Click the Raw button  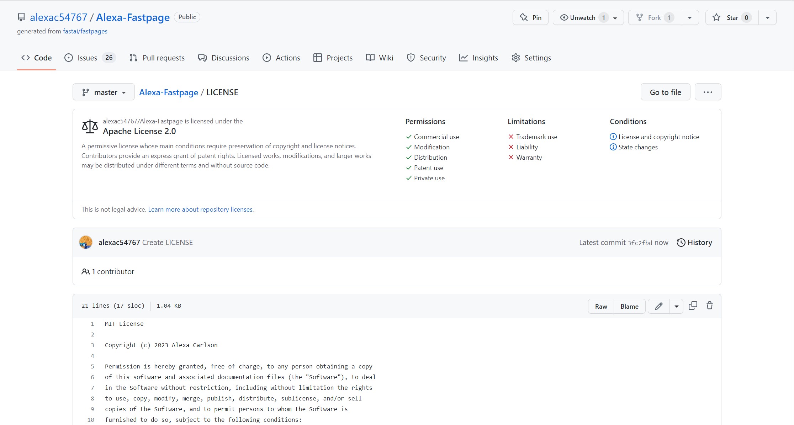(x=601, y=306)
